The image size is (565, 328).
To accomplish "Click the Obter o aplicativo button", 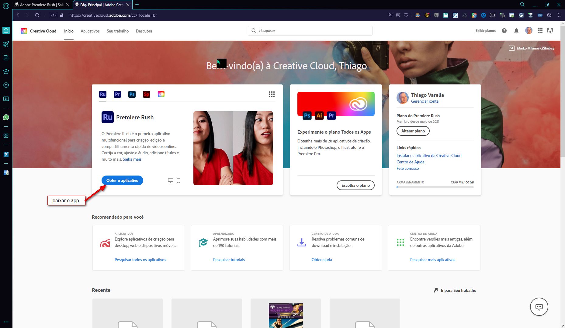I will (122, 180).
